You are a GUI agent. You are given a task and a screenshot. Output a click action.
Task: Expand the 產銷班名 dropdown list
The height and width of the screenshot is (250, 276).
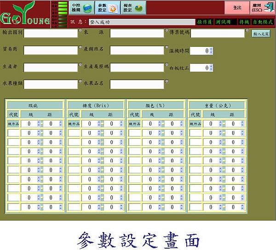tap(167, 47)
